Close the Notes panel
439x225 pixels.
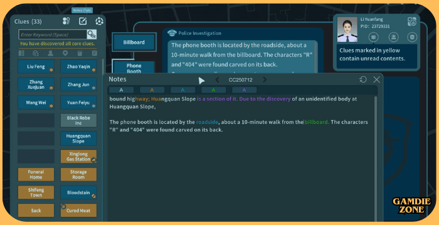[376, 79]
